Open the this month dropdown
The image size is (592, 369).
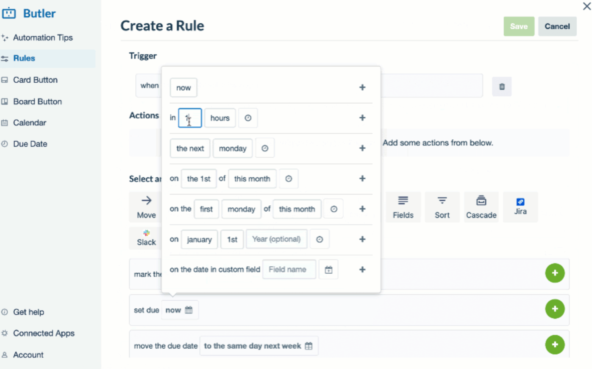coord(252,179)
